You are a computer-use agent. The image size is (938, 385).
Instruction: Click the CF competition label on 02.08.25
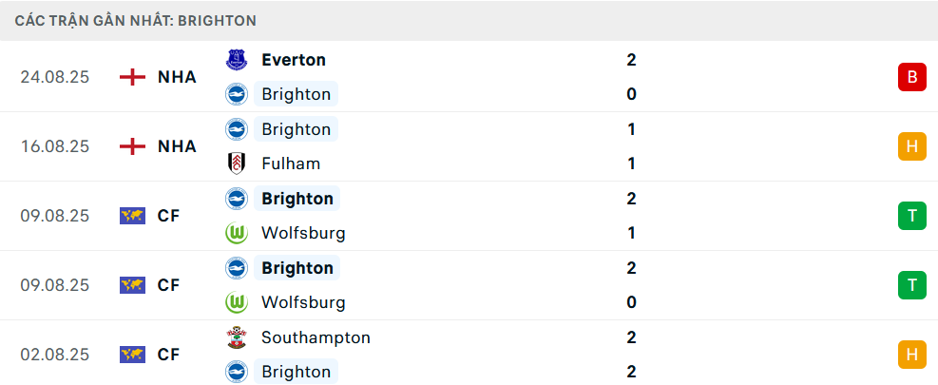(168, 355)
